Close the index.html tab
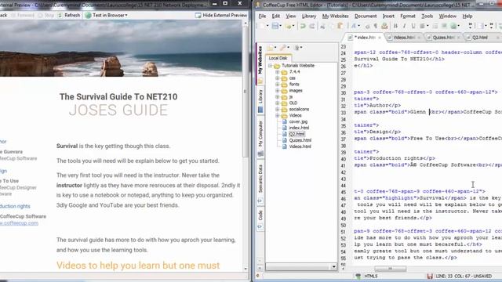 point(380,38)
